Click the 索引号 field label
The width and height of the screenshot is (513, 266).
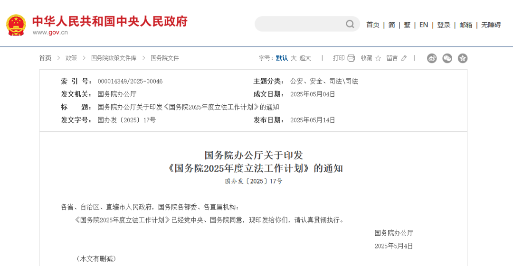tap(76, 82)
